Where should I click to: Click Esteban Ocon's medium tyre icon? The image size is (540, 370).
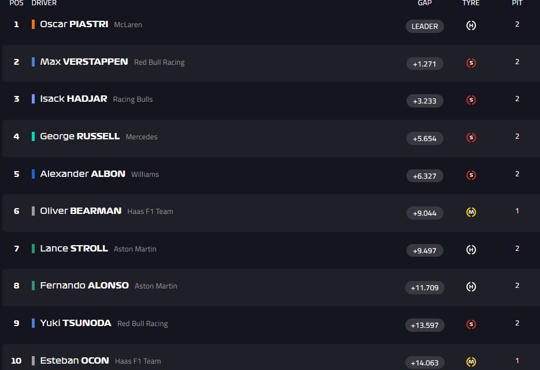tap(471, 362)
